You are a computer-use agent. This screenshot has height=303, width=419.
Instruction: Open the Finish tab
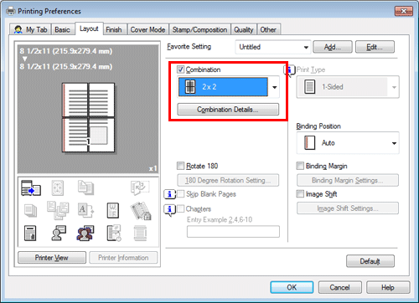[114, 29]
